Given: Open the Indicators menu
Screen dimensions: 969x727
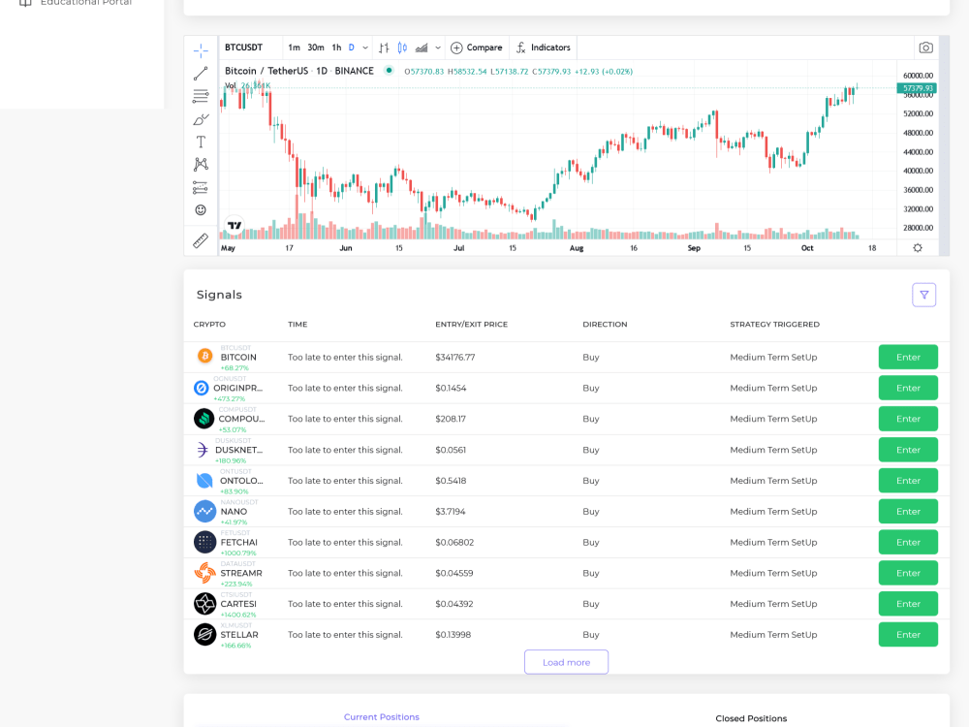Looking at the screenshot, I should point(544,47).
